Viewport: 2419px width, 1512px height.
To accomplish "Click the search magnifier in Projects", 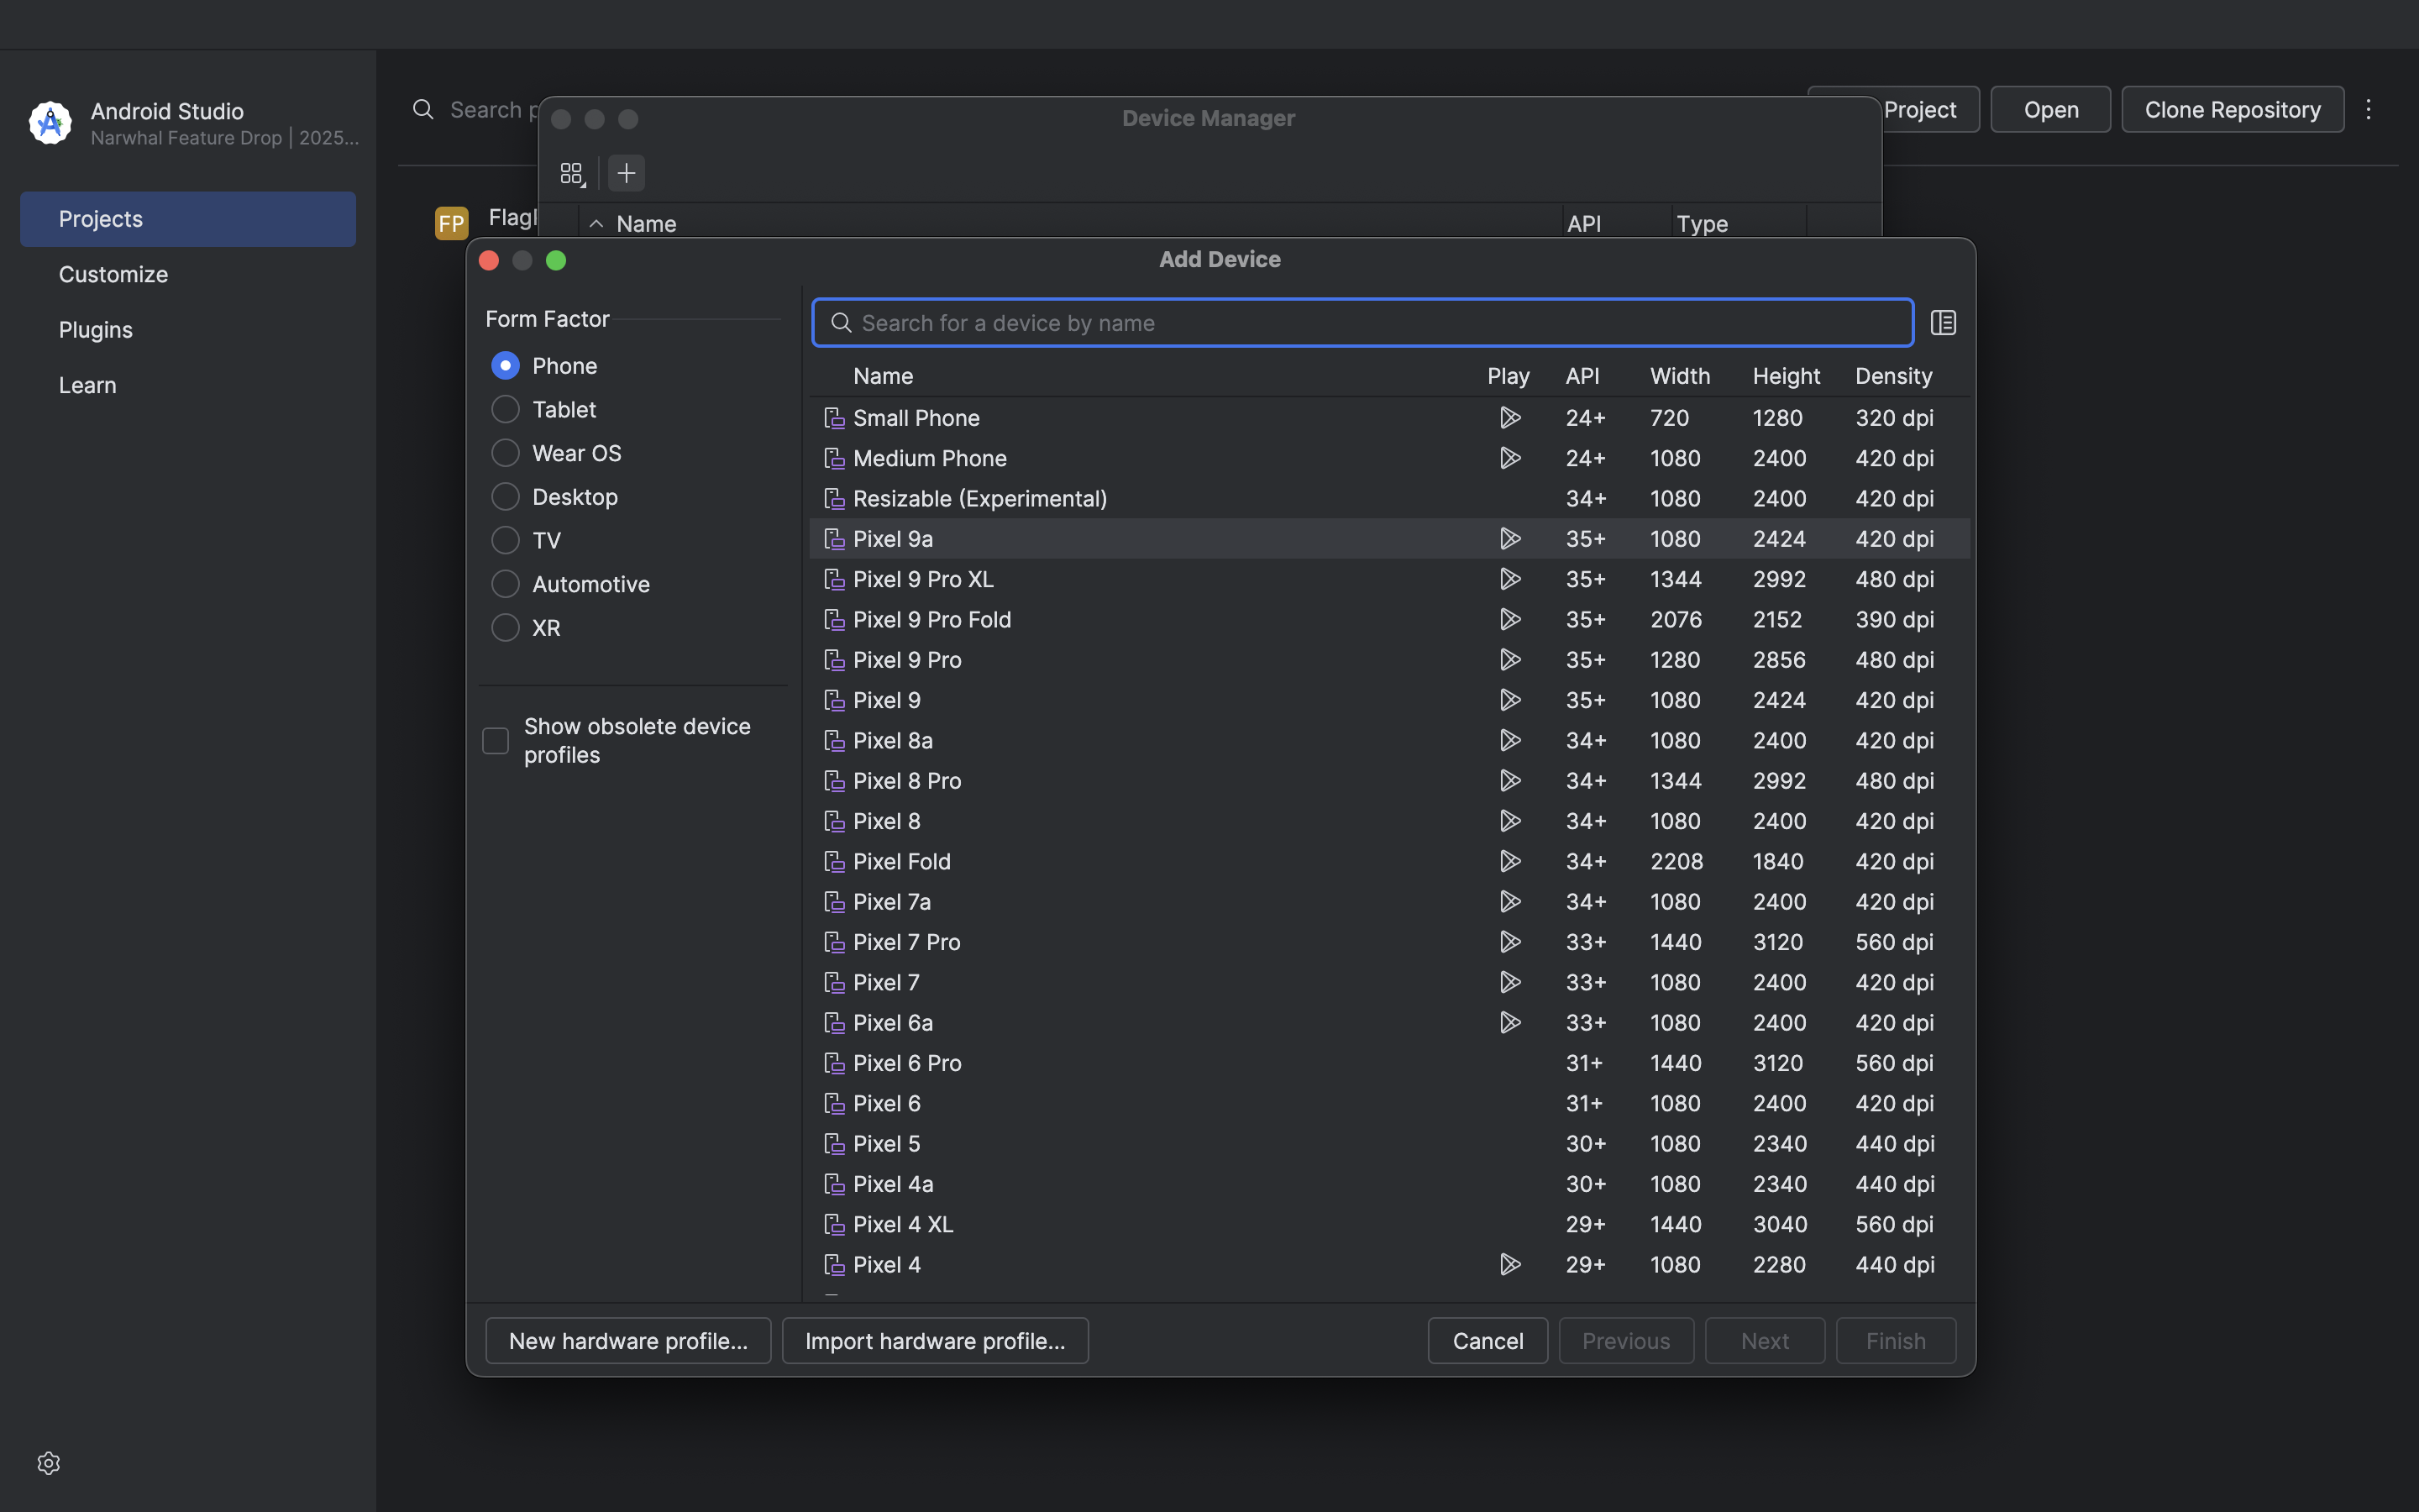I will coord(422,109).
